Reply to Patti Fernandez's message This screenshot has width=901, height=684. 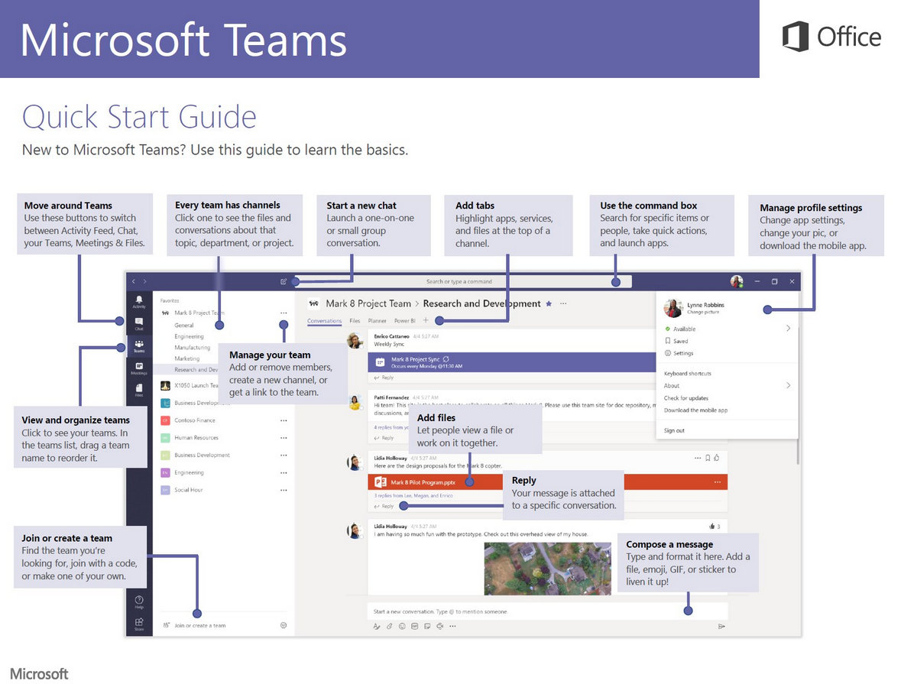[x=384, y=438]
